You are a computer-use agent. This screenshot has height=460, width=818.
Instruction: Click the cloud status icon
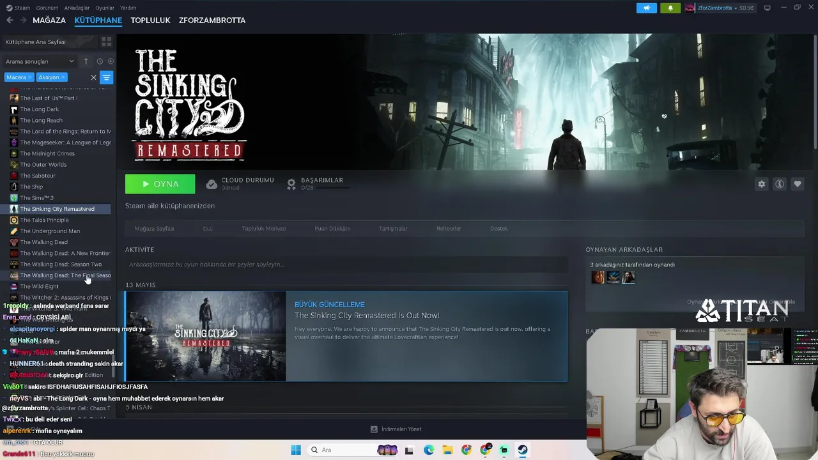tap(212, 184)
